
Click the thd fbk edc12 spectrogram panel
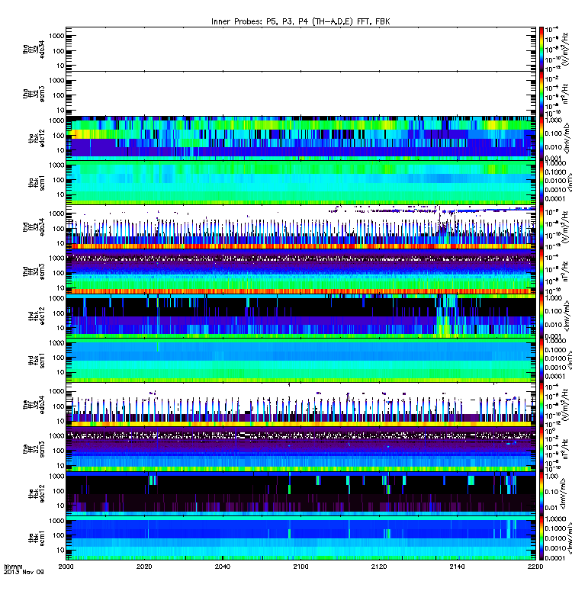[300, 316]
